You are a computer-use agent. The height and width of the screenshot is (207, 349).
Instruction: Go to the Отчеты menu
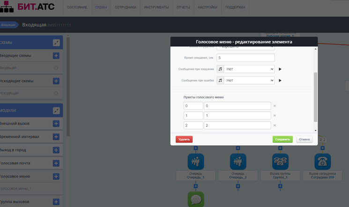(183, 7)
